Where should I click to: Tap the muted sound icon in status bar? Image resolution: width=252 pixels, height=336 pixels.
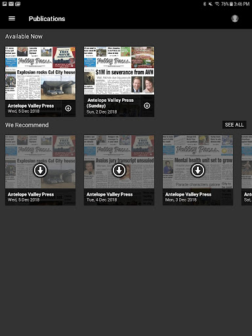pyautogui.click(x=211, y=4)
